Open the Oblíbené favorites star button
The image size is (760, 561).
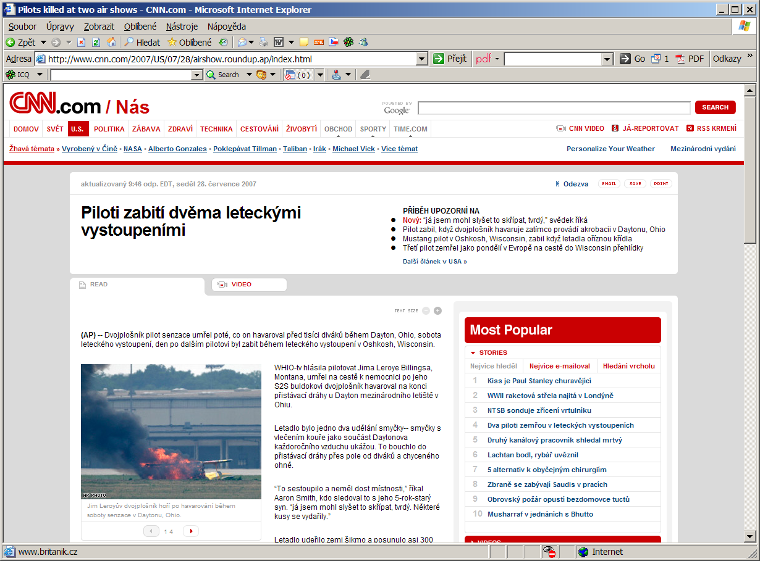(x=190, y=43)
